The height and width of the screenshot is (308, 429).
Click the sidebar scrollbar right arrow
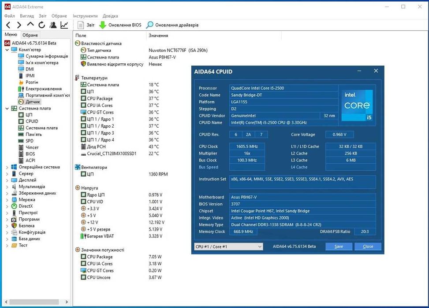67,302
